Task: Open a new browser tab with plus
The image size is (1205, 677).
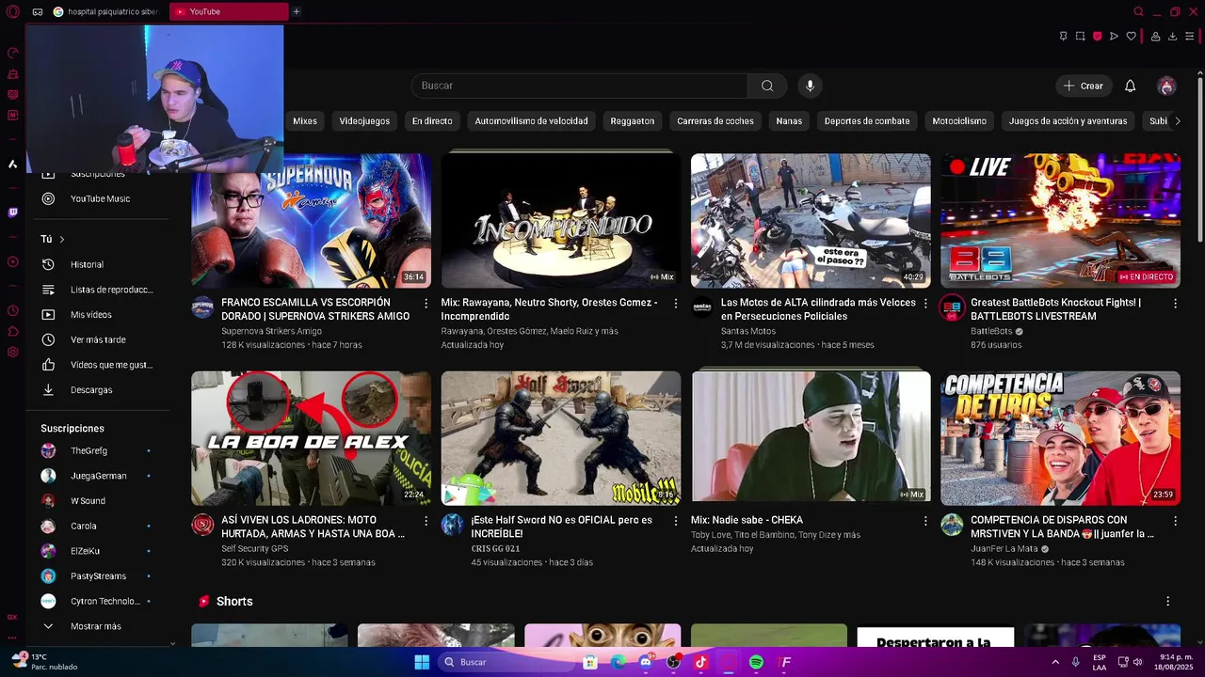Action: click(x=297, y=12)
